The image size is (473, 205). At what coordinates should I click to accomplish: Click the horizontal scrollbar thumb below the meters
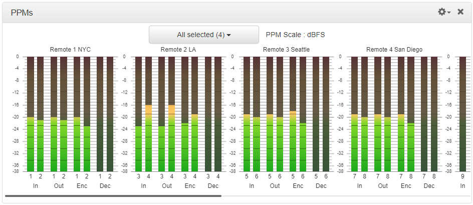tap(113, 196)
